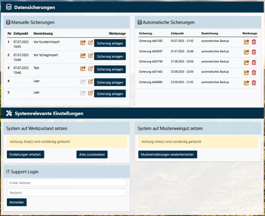Restore automatic backup Sicherung 4441385

coord(247,42)
